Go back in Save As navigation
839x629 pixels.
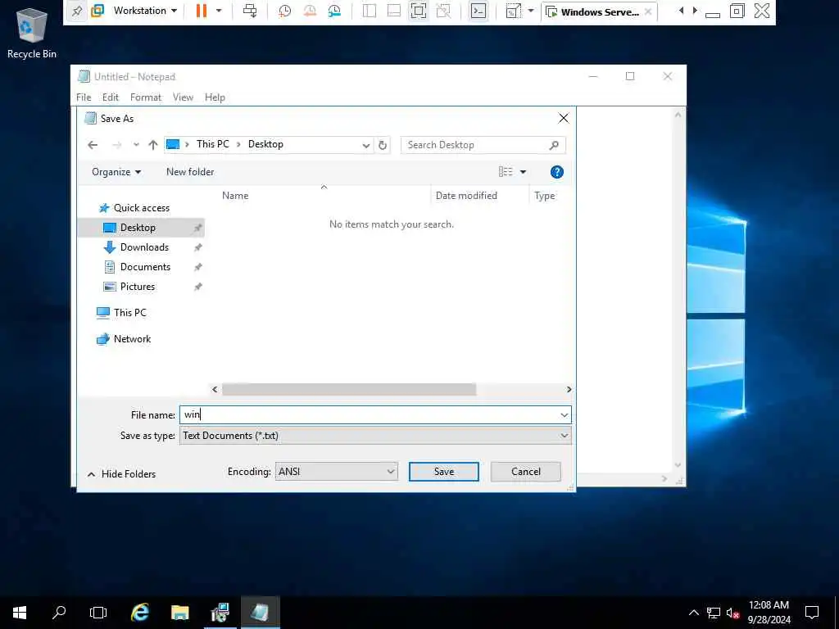93,145
